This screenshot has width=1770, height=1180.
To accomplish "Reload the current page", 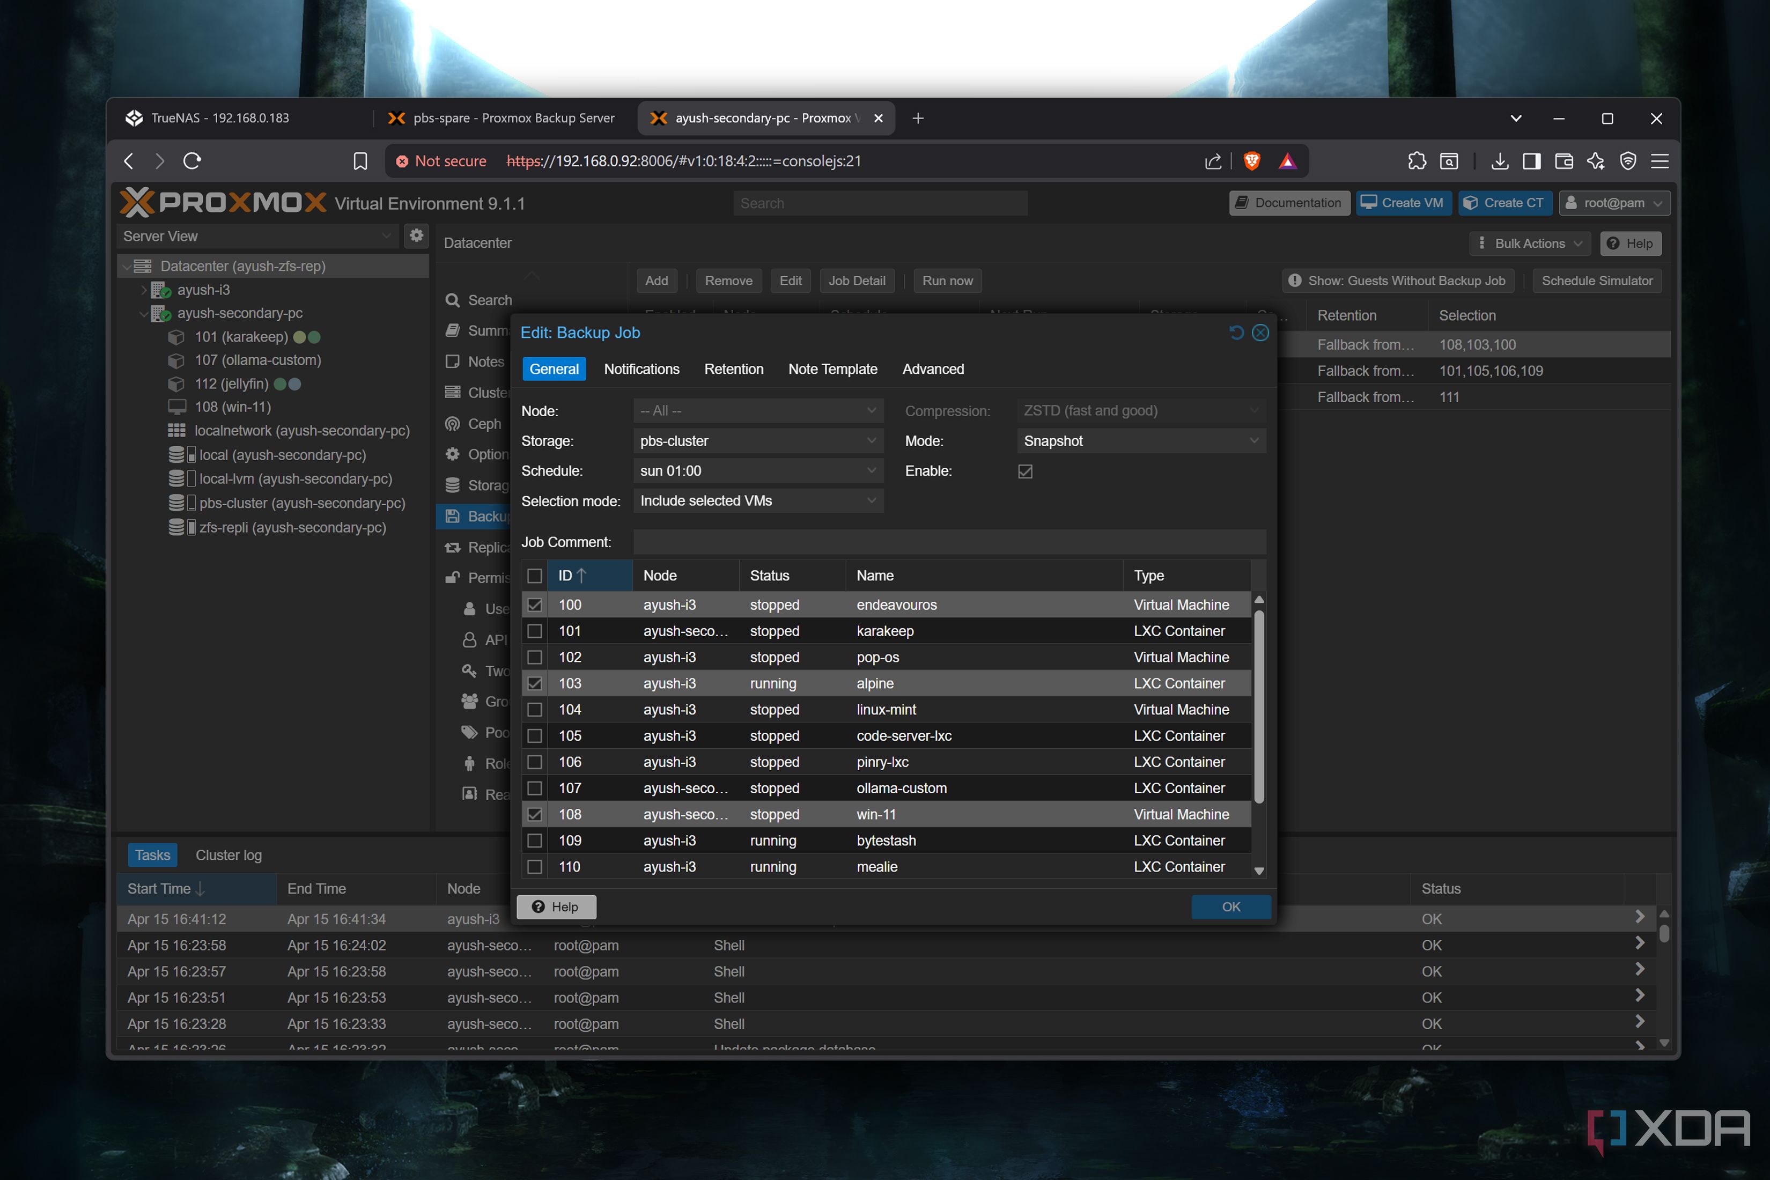I will pyautogui.click(x=192, y=161).
